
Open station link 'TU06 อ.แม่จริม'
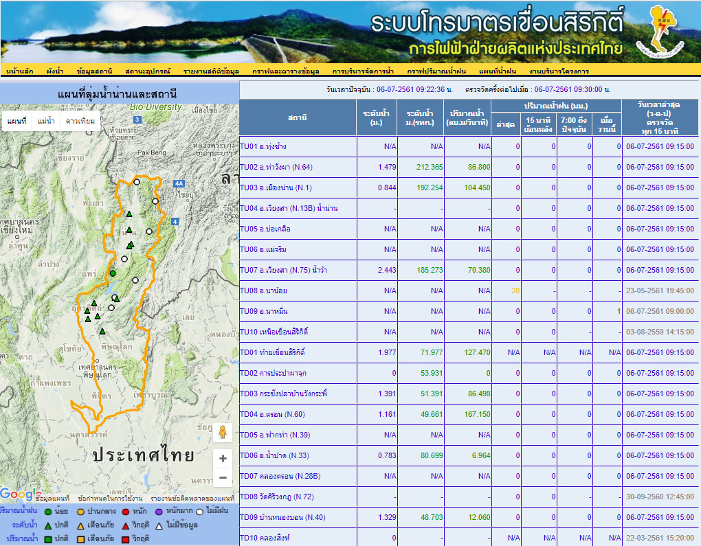pos(263,249)
